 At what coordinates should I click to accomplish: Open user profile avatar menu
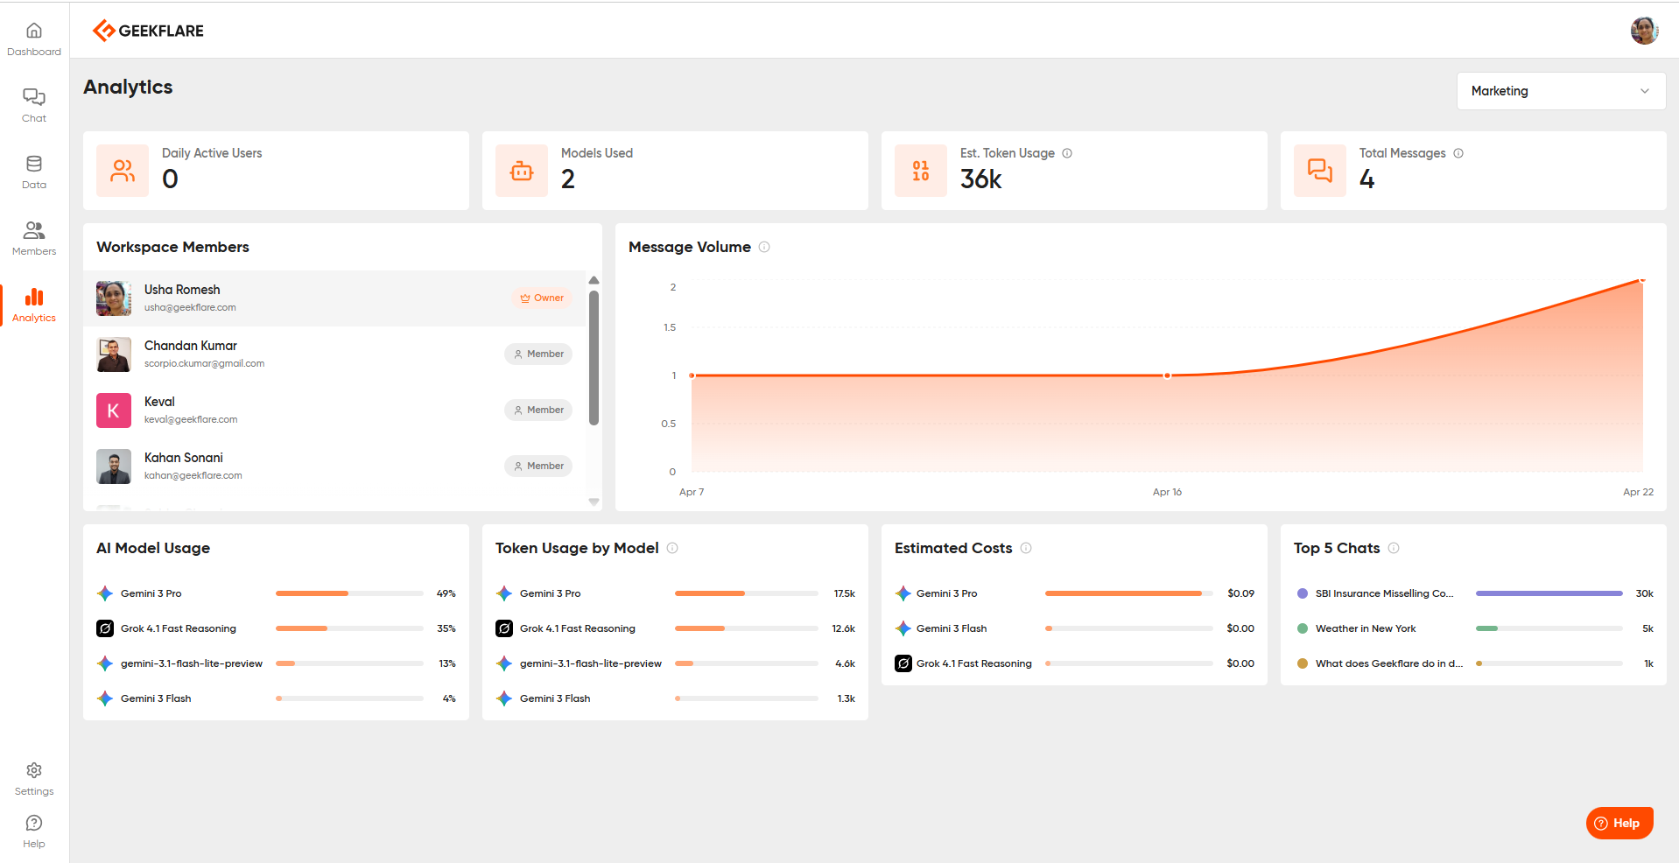coord(1644,31)
